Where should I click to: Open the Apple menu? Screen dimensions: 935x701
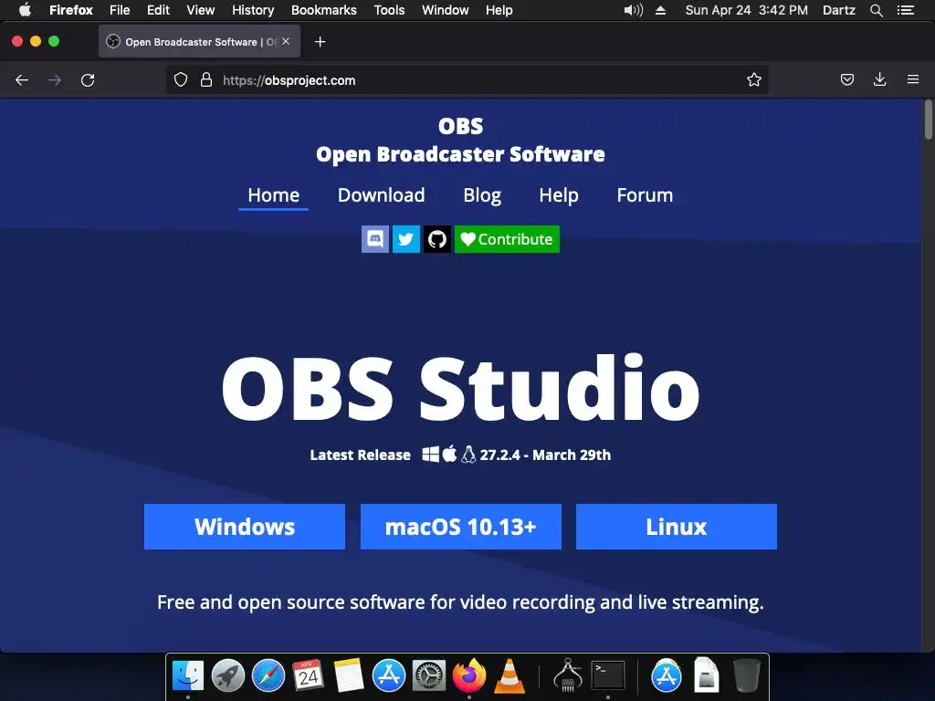25,10
